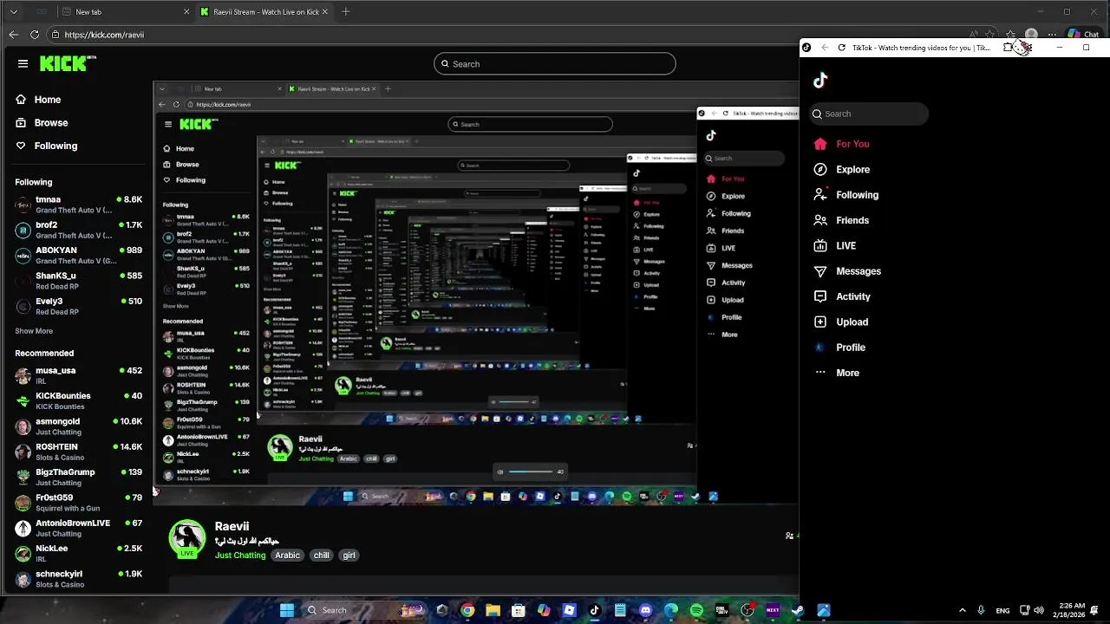Select the Raevii Stream Kick tab
The height and width of the screenshot is (624, 1110).
[264, 12]
